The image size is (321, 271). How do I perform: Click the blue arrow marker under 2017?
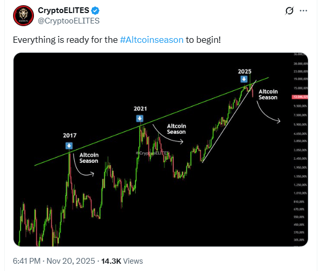[x=69, y=146]
